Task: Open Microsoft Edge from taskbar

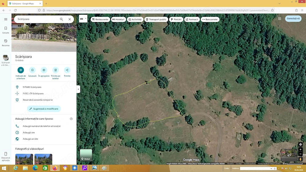Action: pos(35,168)
